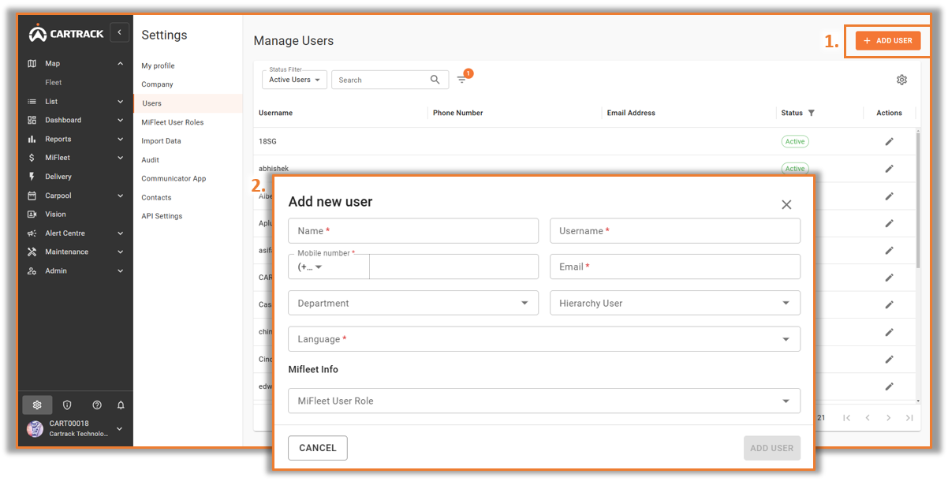This screenshot has height=485, width=948.
Task: Click CANCEL in the Add new user dialog
Action: click(318, 448)
